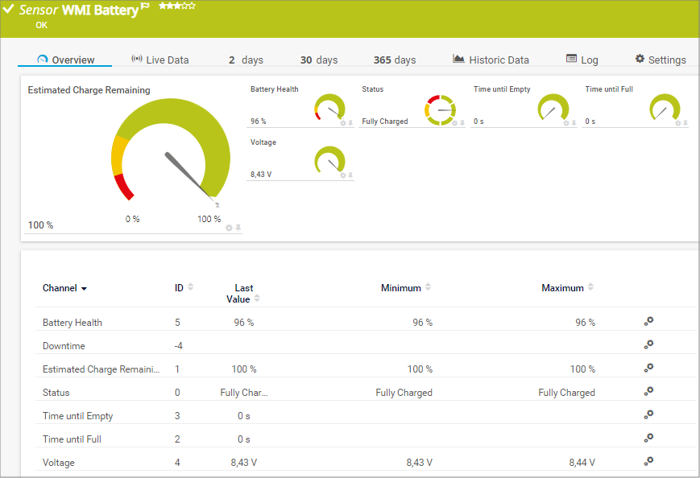The image size is (700, 478).
Task: Toggle the pin on Voltage gauge
Action: tap(350, 175)
